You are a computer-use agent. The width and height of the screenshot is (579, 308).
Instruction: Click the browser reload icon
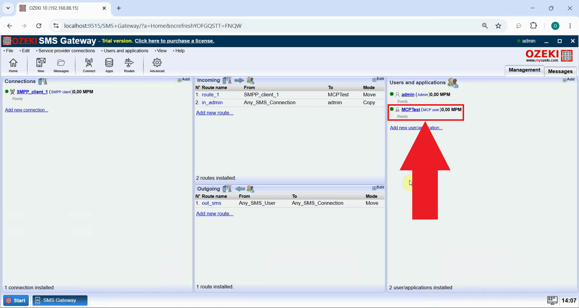click(39, 26)
